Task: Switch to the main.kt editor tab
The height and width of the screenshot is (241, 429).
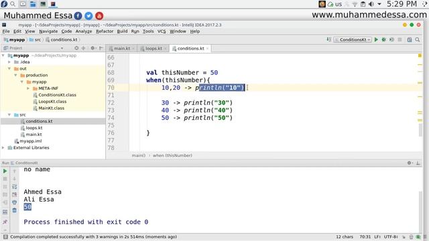Action: [122, 48]
